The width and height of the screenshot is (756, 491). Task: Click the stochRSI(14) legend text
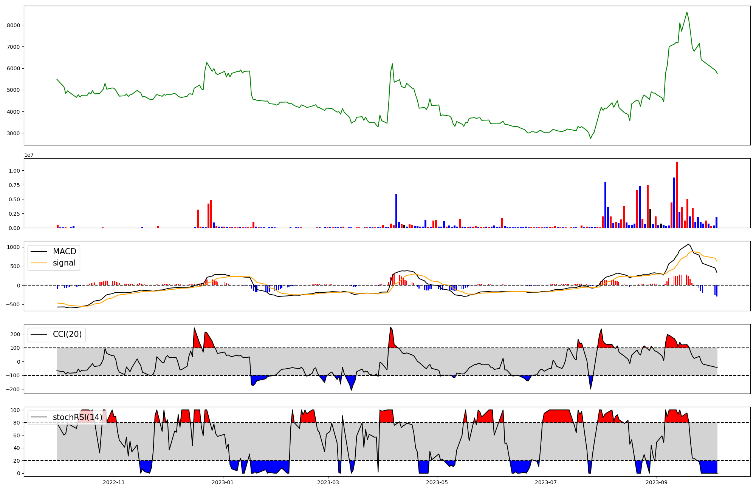[77, 417]
